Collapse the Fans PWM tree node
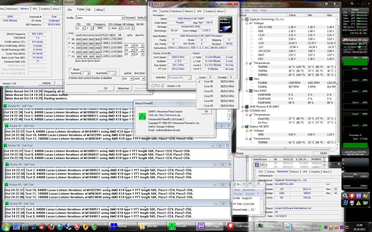This screenshot has height=232, width=372. (x=247, y=91)
